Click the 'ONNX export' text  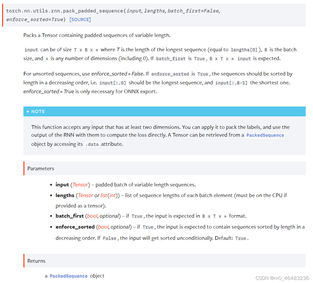point(140,91)
